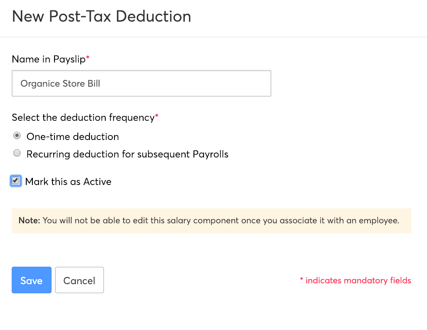Click the bold "Note:" word in banner
427x330 pixels.
pos(29,220)
